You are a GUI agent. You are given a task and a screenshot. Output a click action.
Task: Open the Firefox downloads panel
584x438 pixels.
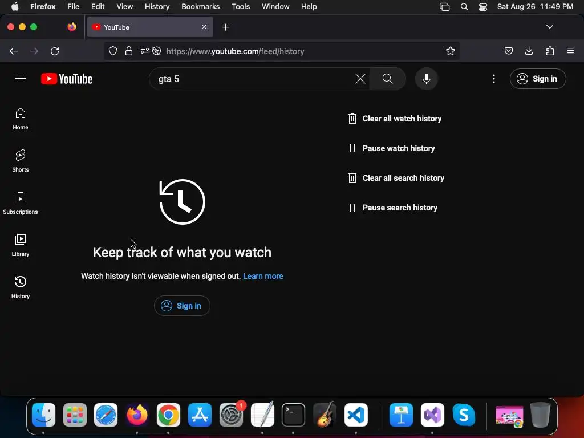point(529,51)
